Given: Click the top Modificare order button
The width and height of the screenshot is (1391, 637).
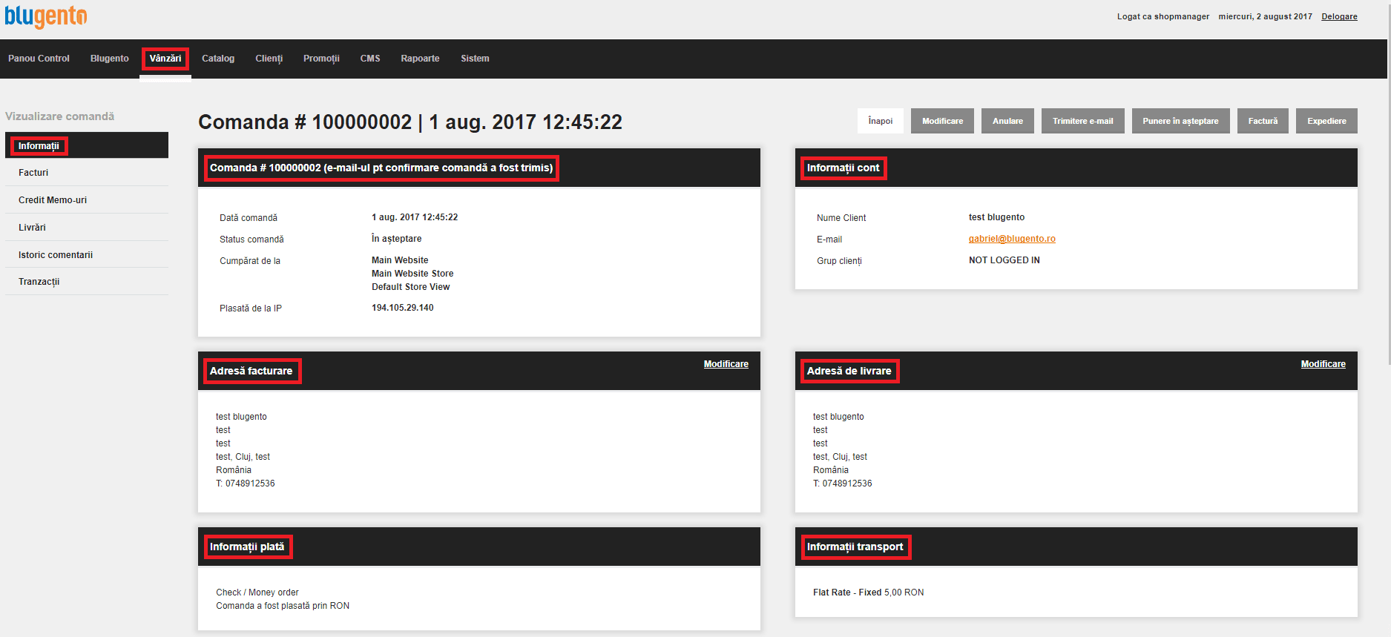Looking at the screenshot, I should coord(942,121).
